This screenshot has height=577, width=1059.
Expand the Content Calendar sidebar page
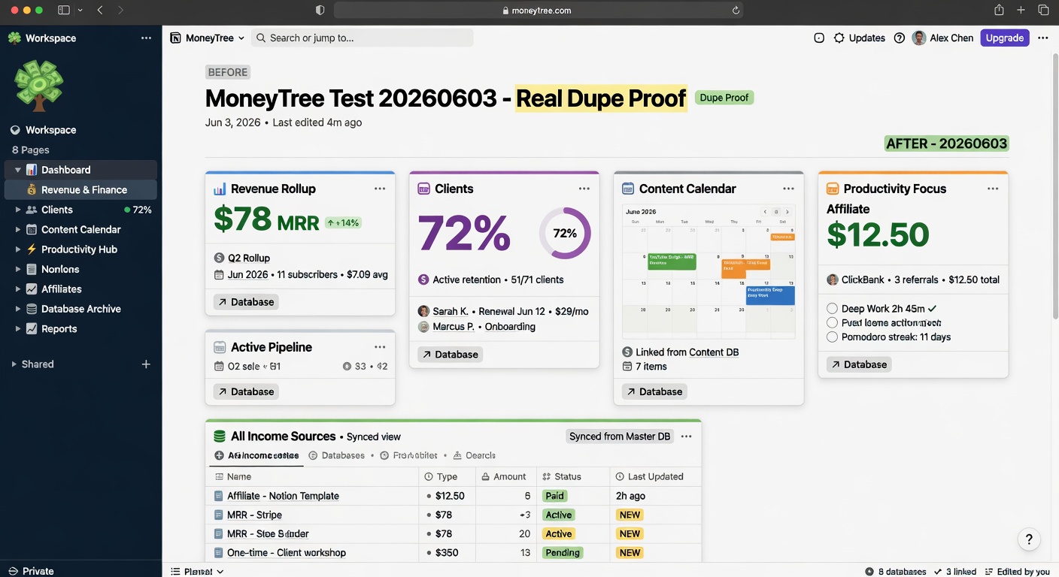tap(17, 229)
